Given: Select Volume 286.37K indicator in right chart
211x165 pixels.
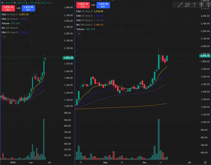Looking at the screenshot, I should click(86, 29).
